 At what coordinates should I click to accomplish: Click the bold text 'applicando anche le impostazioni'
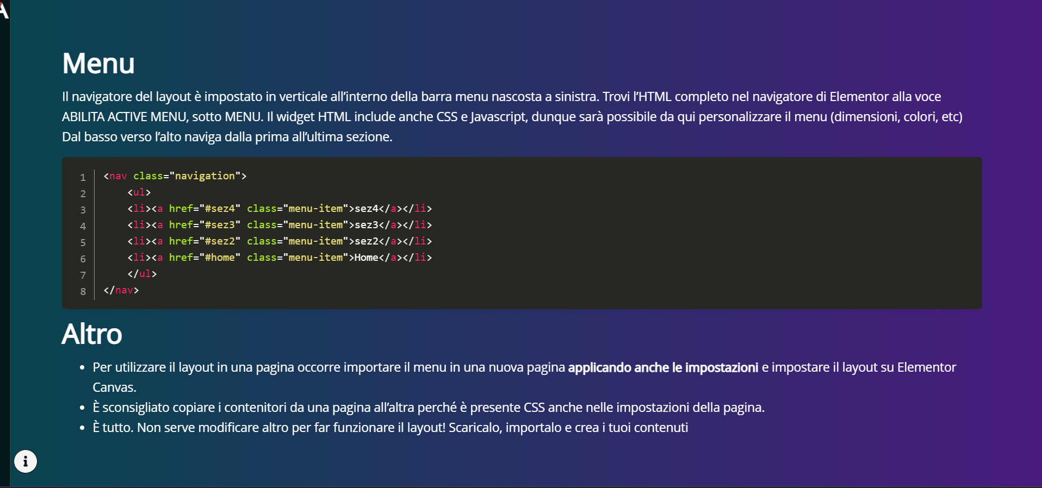point(663,367)
